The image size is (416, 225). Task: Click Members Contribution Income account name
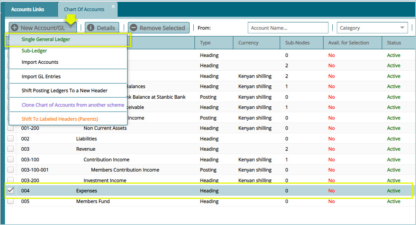click(x=125, y=170)
